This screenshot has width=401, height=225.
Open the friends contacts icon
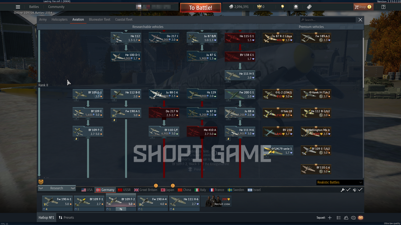346,218
